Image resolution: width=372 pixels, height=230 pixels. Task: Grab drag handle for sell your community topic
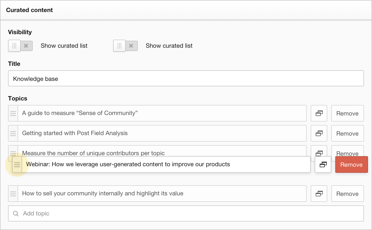click(x=13, y=194)
